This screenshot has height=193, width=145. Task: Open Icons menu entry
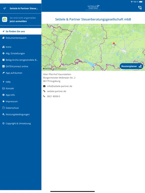21,47
